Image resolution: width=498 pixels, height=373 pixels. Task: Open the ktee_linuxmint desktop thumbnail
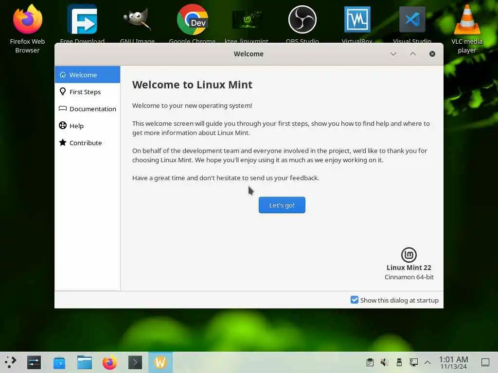[x=247, y=19]
